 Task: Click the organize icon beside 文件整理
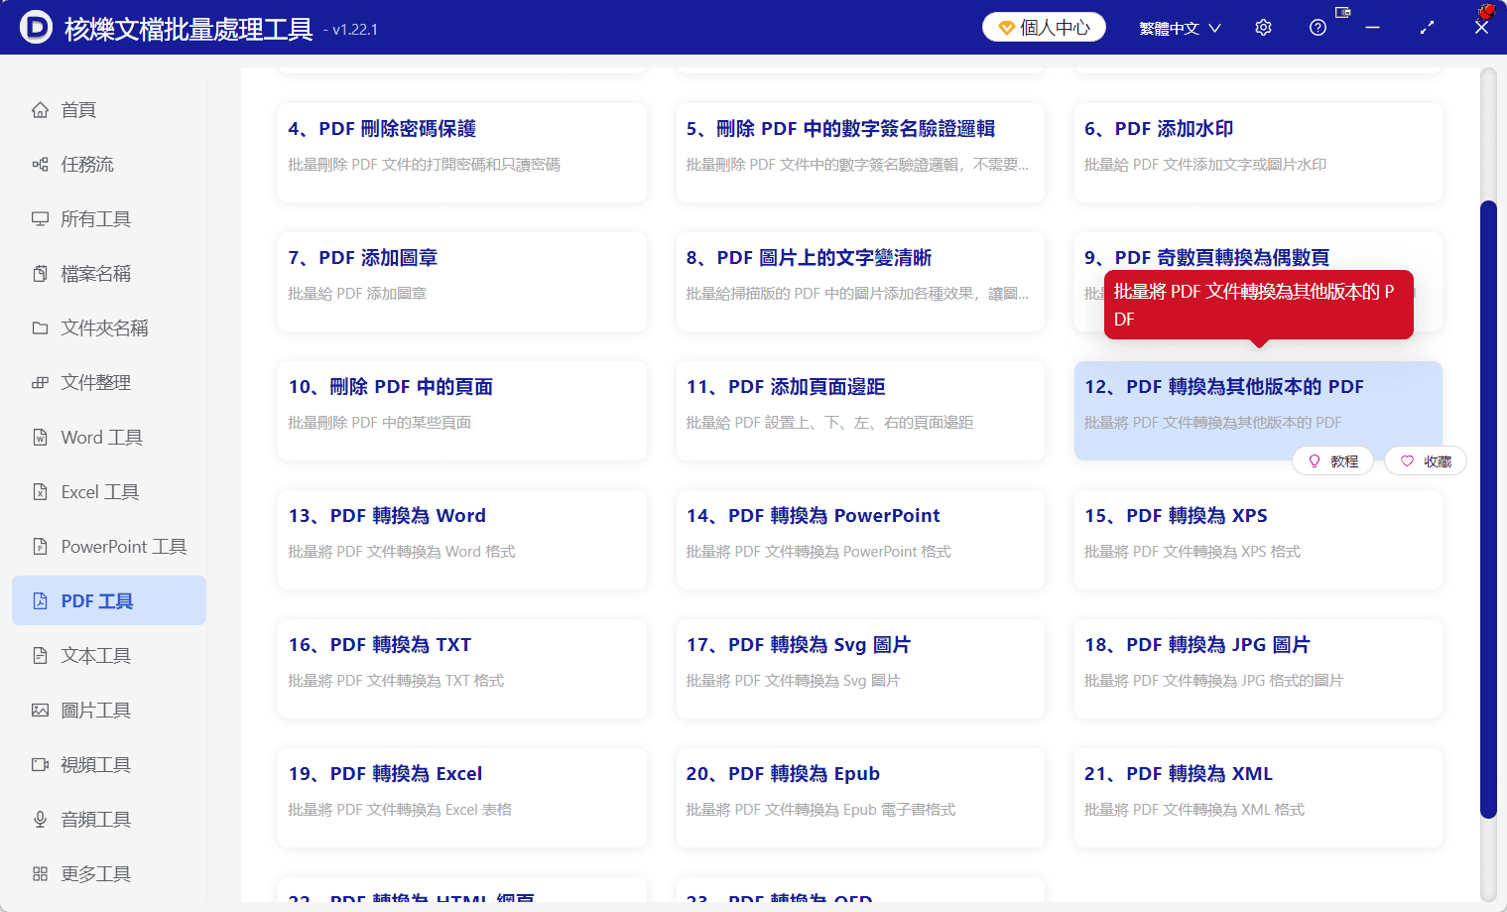point(40,383)
